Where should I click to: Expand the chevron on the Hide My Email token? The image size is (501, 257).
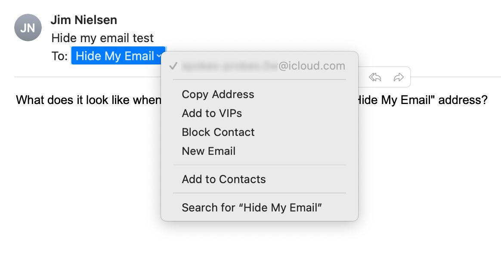tap(159, 56)
